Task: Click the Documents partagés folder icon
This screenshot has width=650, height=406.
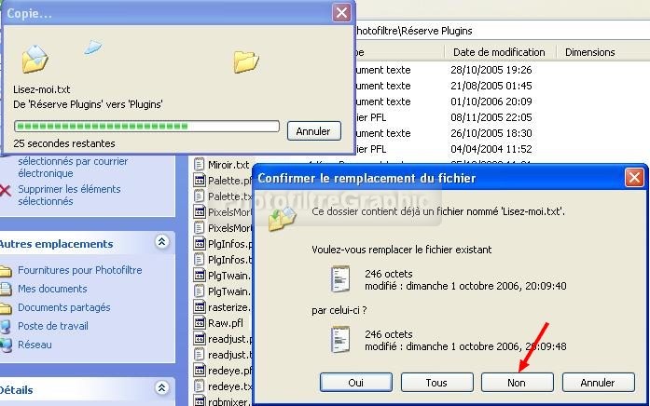Action: click(6, 308)
